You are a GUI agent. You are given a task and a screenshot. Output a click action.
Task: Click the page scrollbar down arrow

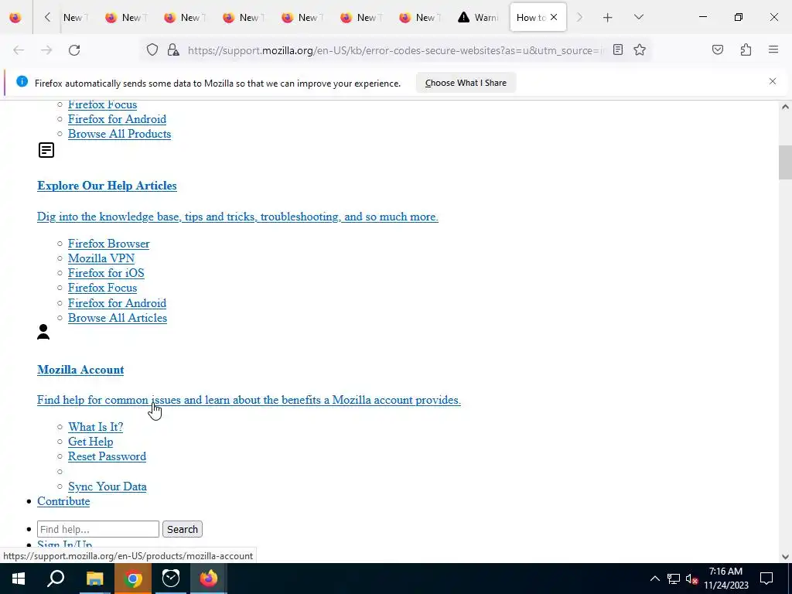point(785,557)
